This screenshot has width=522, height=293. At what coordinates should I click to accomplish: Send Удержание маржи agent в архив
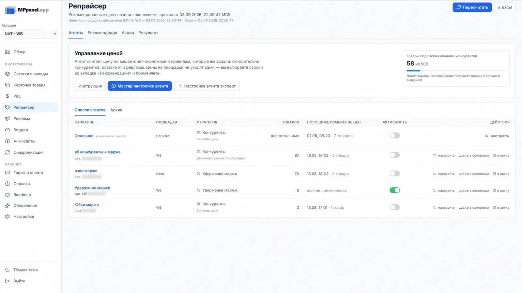tap(501, 191)
